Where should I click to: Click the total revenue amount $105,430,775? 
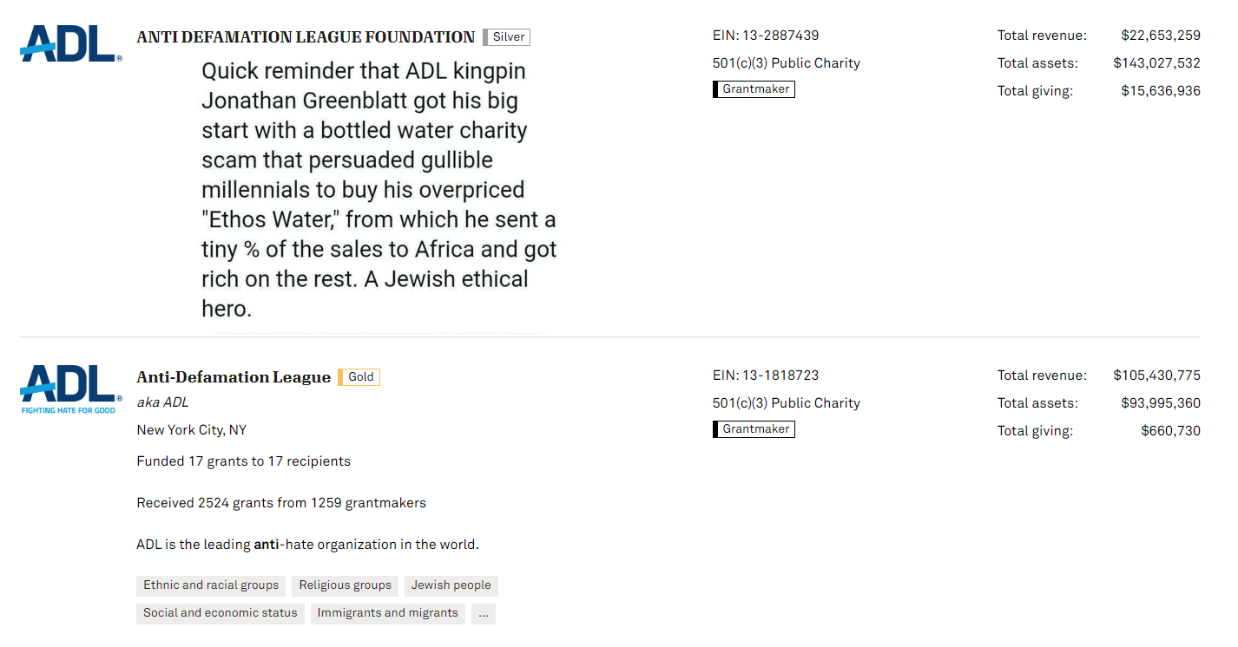click(x=1157, y=376)
